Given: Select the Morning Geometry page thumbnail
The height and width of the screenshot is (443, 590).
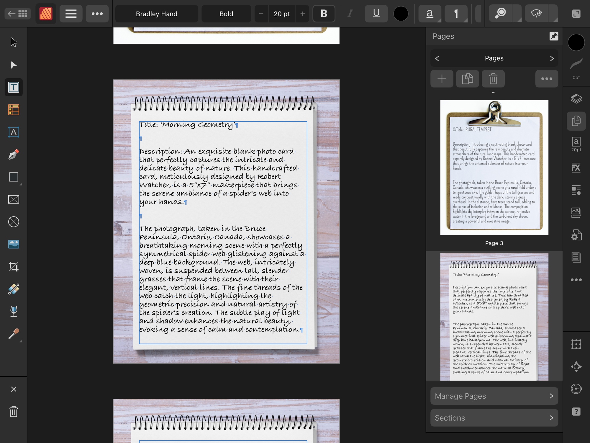Looking at the screenshot, I should tap(494, 317).
